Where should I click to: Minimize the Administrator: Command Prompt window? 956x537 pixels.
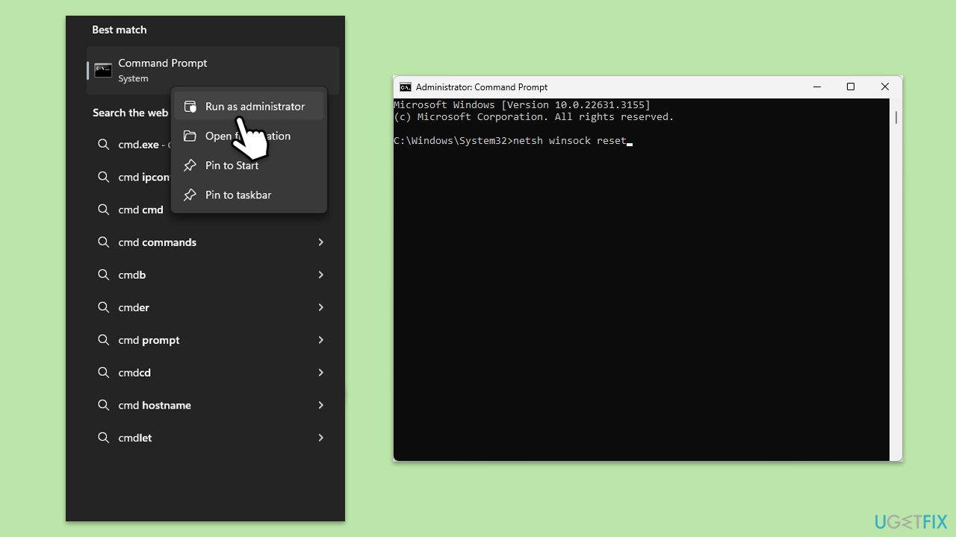pos(816,87)
